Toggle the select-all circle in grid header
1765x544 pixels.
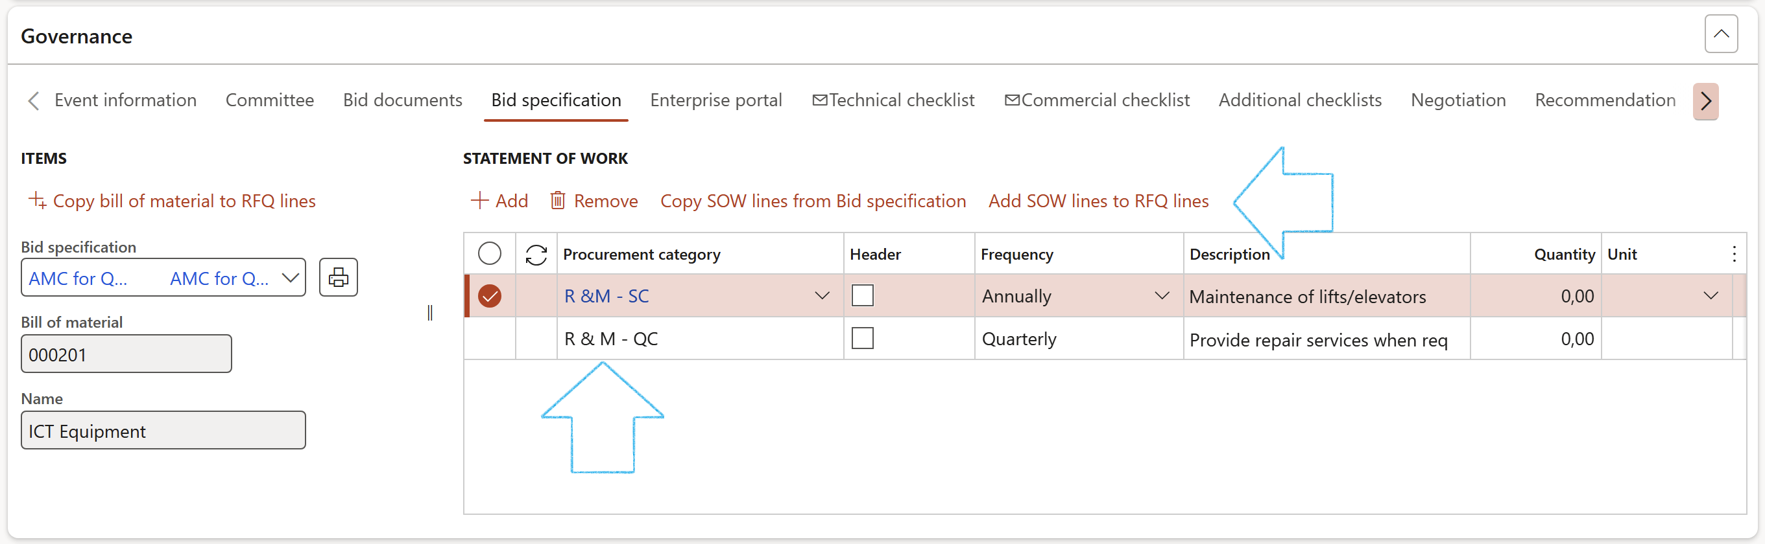point(489,254)
